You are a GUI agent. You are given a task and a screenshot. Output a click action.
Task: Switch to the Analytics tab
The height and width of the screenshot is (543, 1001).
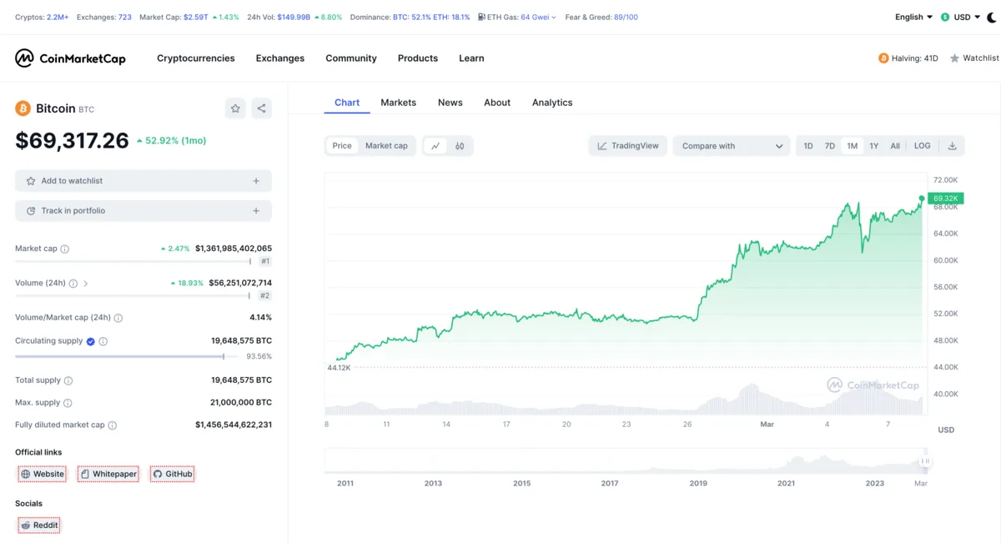[x=552, y=103]
